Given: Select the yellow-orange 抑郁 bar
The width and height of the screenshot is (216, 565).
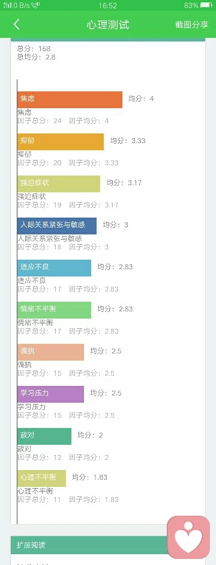Looking at the screenshot, I should [61, 142].
